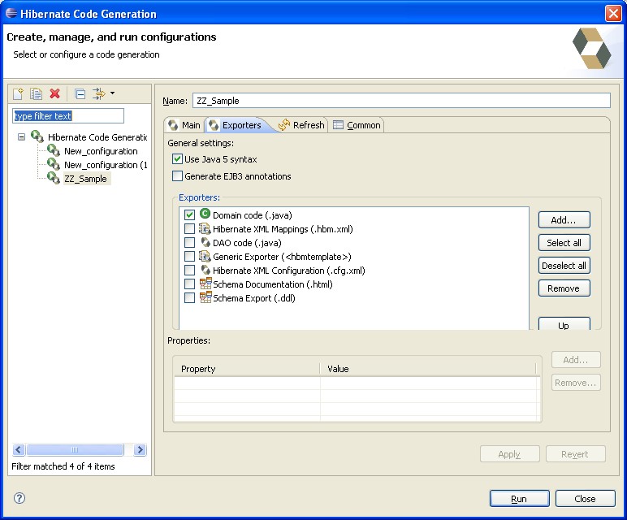Click the filter launch configurations icon
627x520 pixels.
(x=99, y=93)
